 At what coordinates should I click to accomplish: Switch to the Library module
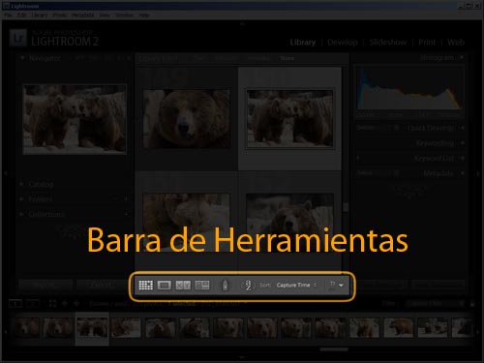pos(303,43)
